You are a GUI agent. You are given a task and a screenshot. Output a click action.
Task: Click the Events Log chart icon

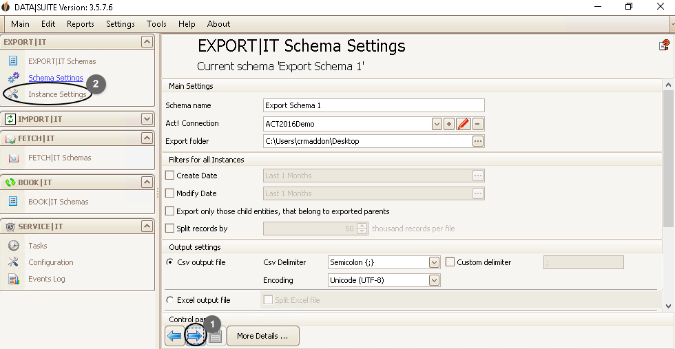13,279
